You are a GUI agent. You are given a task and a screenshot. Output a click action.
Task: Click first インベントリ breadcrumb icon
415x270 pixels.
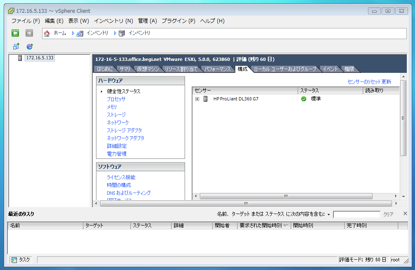[80, 33]
